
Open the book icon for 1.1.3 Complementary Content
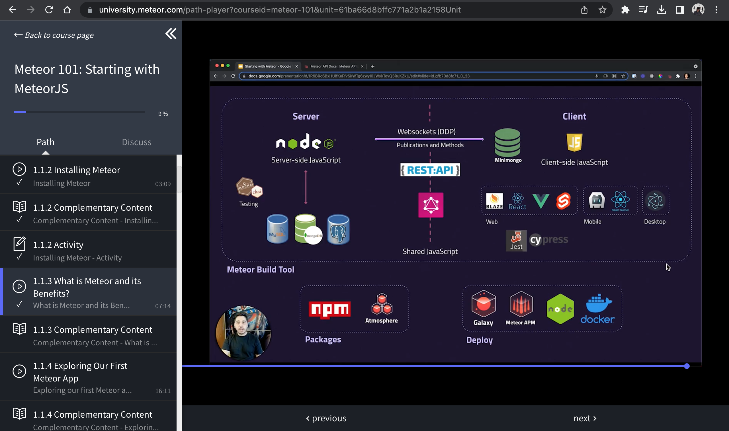[x=19, y=329]
